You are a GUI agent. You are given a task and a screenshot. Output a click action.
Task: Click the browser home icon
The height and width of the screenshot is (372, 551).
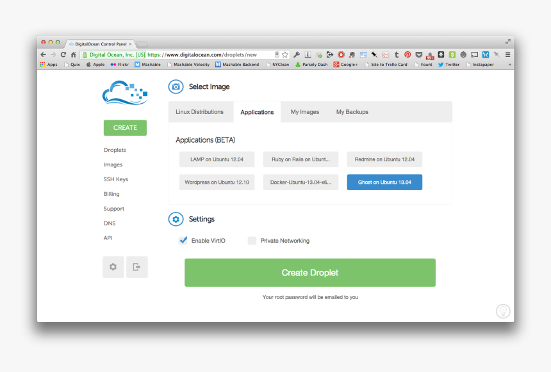[74, 54]
